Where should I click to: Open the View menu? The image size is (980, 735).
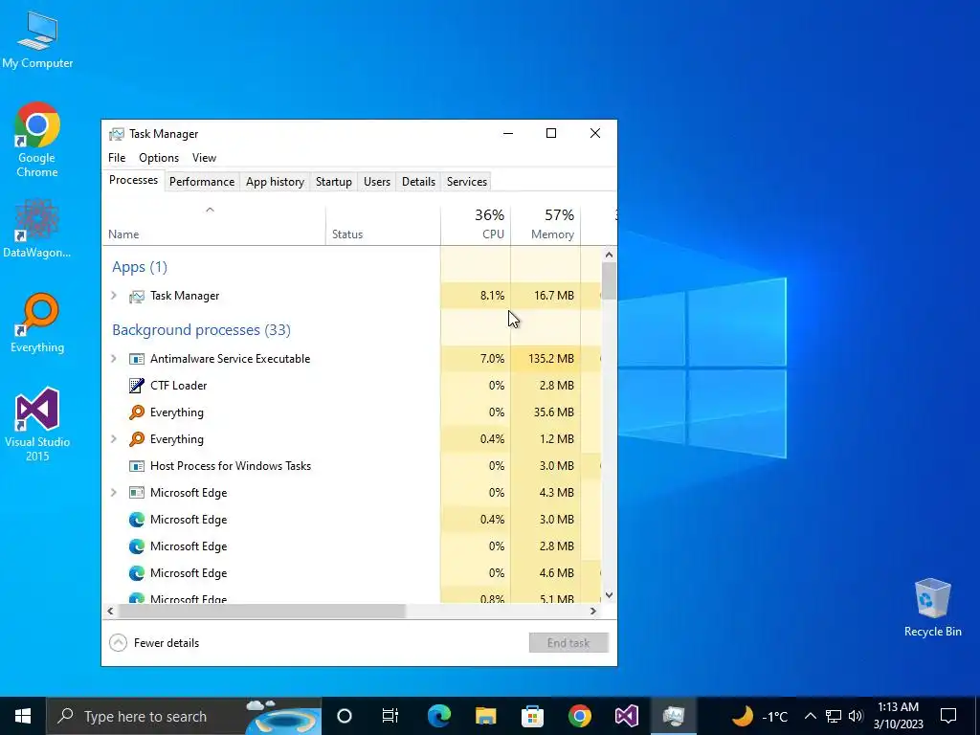204,158
